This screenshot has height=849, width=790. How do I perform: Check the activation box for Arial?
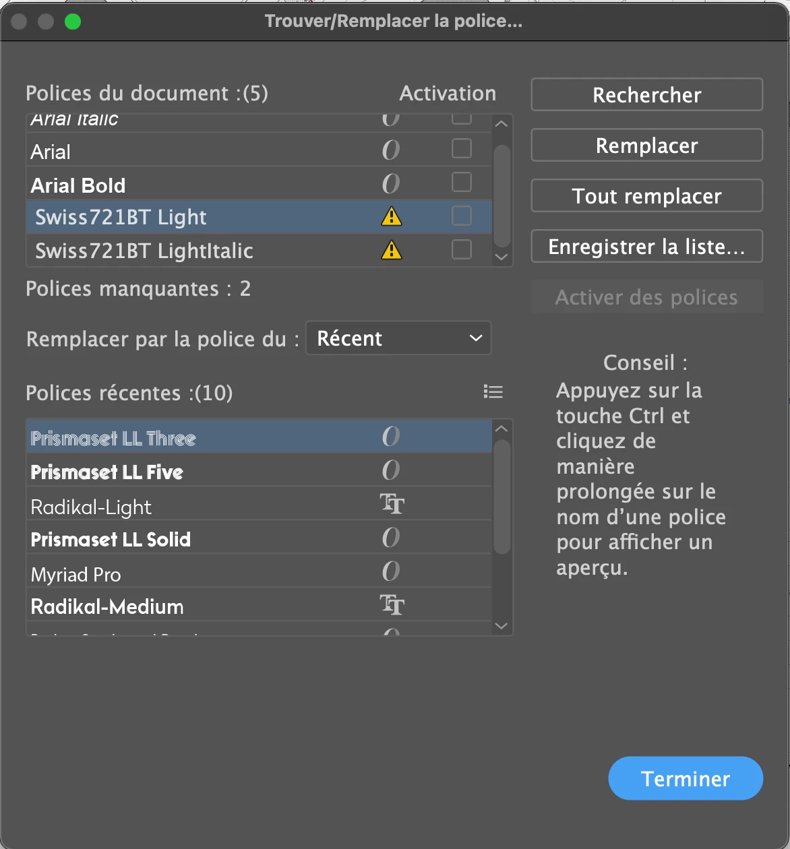[462, 148]
